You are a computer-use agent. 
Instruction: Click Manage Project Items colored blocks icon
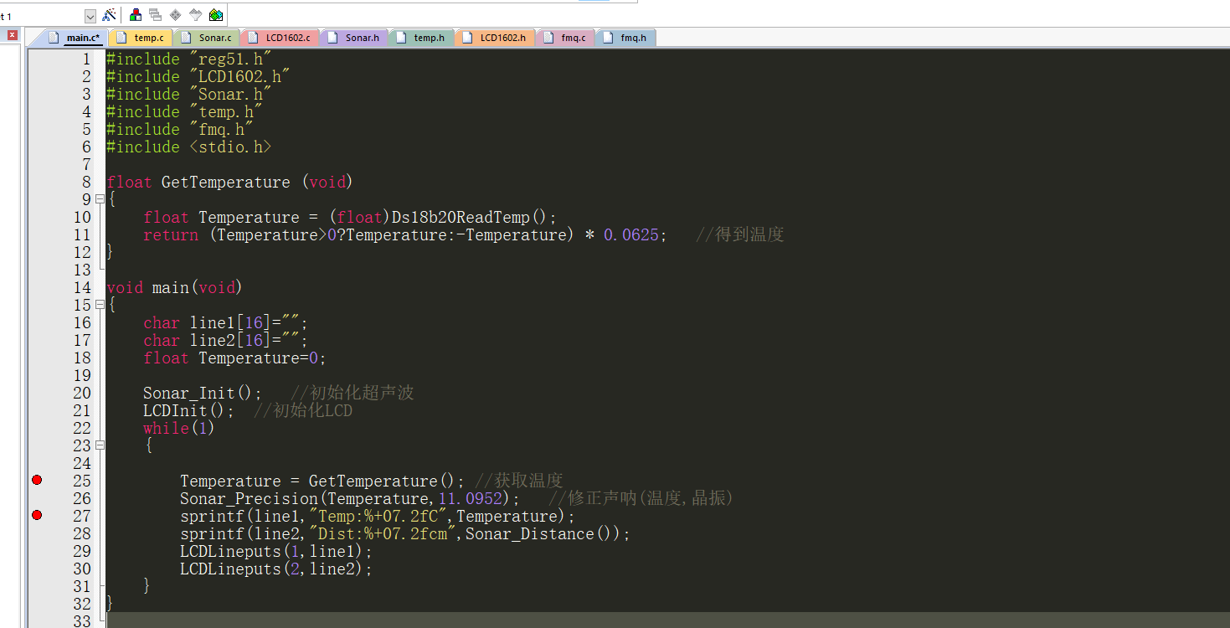pos(136,15)
